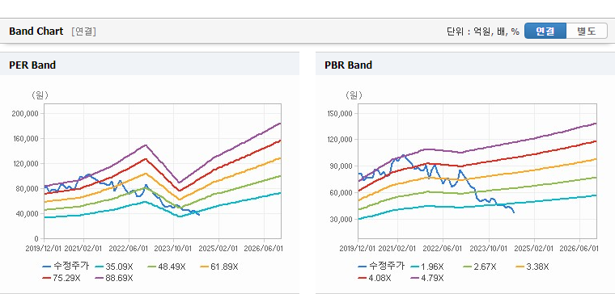The height and width of the screenshot is (294, 615).
Task: Click 200,000 on the PER chart axis
Action: (26, 114)
